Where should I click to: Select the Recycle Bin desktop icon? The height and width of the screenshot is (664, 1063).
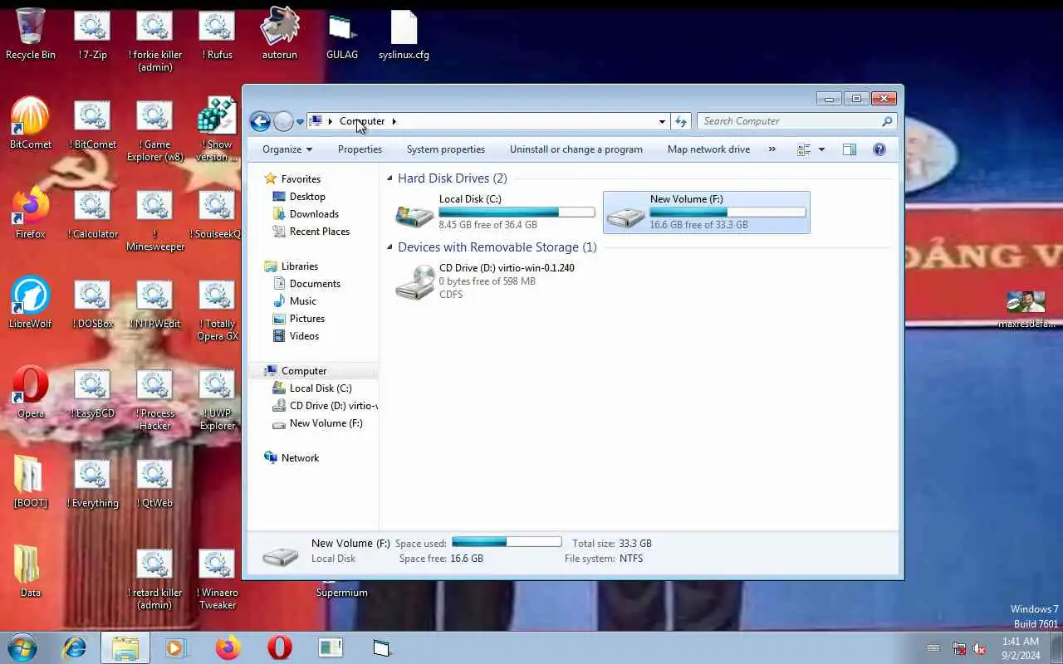pyautogui.click(x=31, y=35)
